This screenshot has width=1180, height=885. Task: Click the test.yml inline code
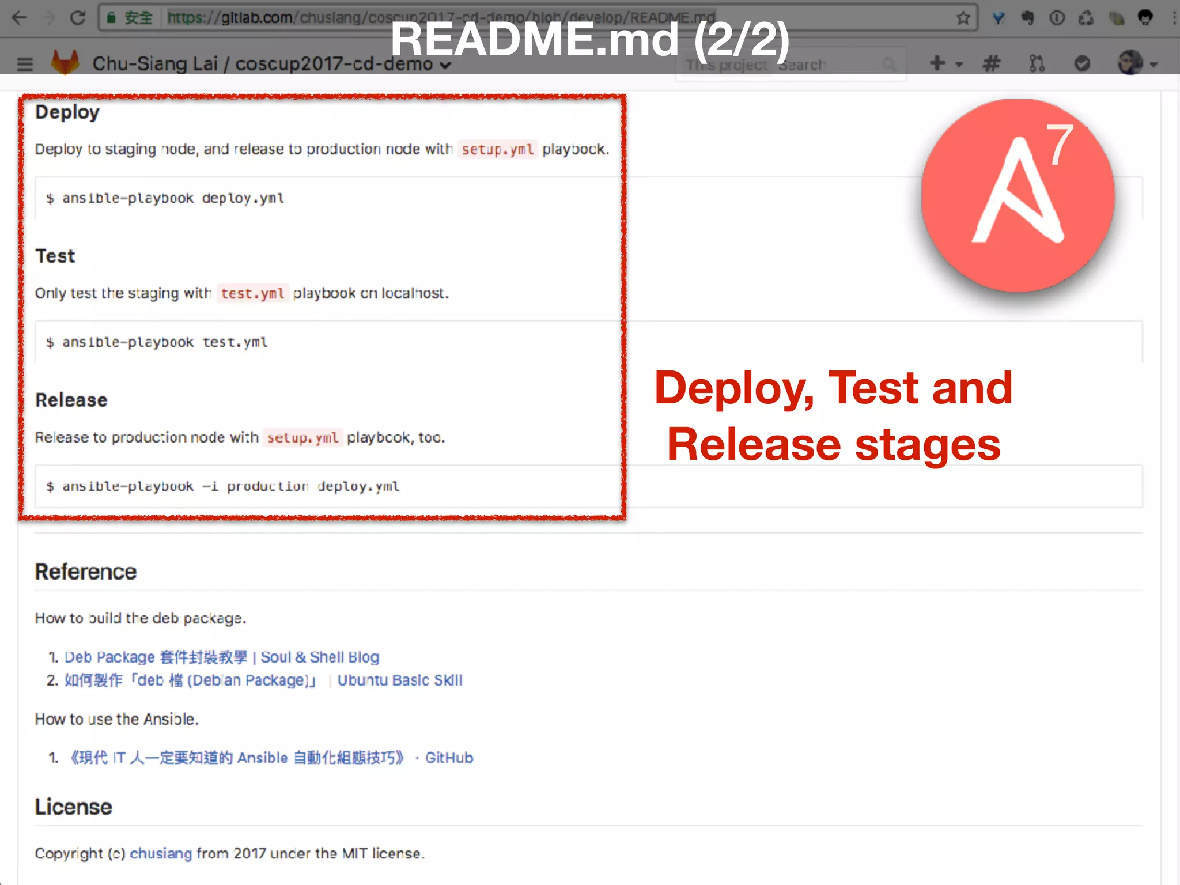coord(252,293)
